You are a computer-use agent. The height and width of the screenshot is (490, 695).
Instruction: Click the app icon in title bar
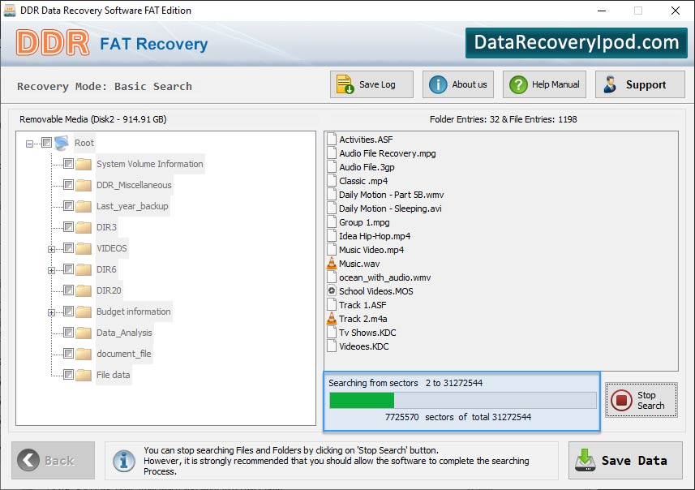click(x=10, y=11)
